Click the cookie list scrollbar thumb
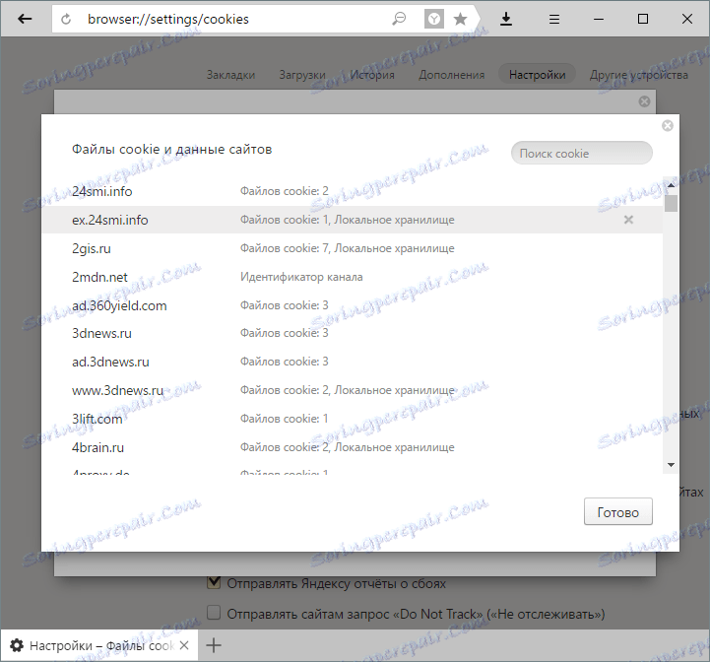 click(x=671, y=203)
